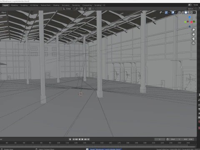200x150 pixels.
Task: Play the animation forward
Action: point(82,139)
